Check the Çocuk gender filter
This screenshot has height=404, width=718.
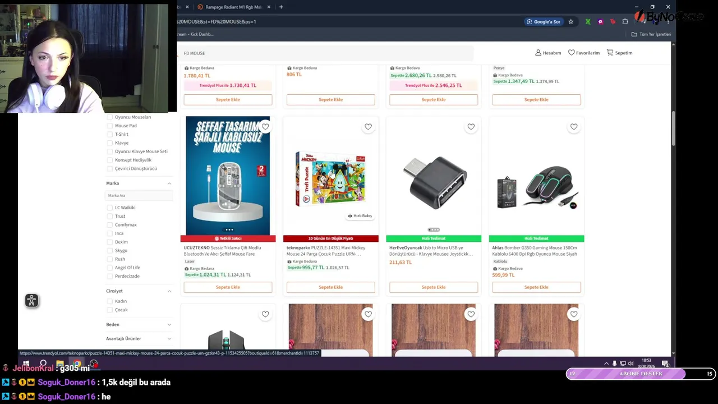[110, 310]
